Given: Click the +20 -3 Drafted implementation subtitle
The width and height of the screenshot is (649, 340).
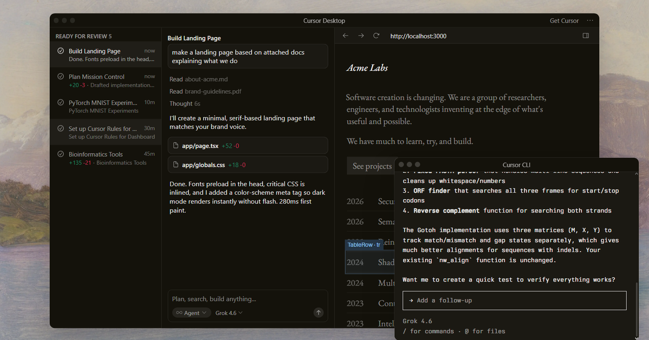Looking at the screenshot, I should pos(111,85).
